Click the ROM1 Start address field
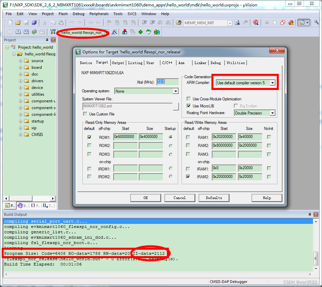Screen dimensions: 322x287 [x=125, y=137]
